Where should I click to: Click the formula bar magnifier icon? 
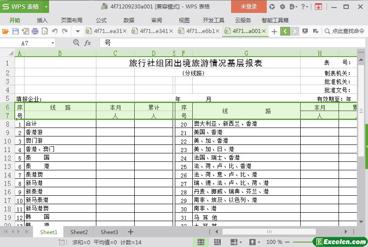(x=76, y=43)
